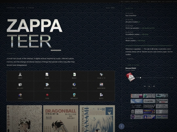Click the Internet Archive badge

click(137, 112)
